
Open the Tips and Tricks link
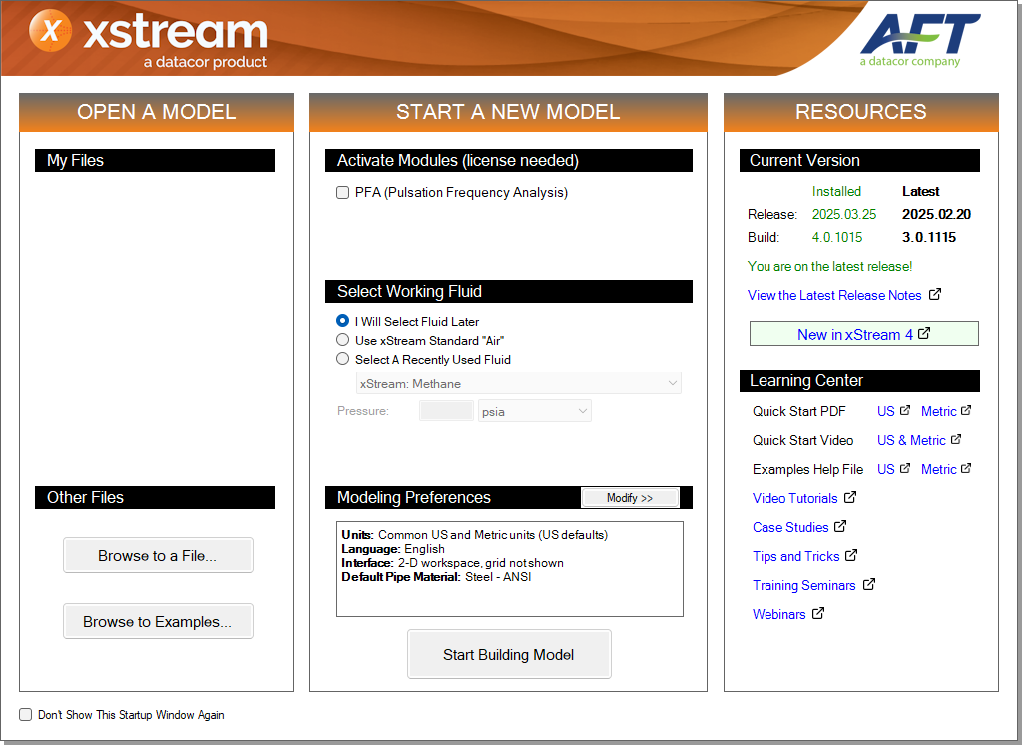tap(795, 556)
